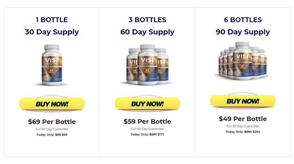Click the "6 BOTTLES" heading

click(x=243, y=20)
